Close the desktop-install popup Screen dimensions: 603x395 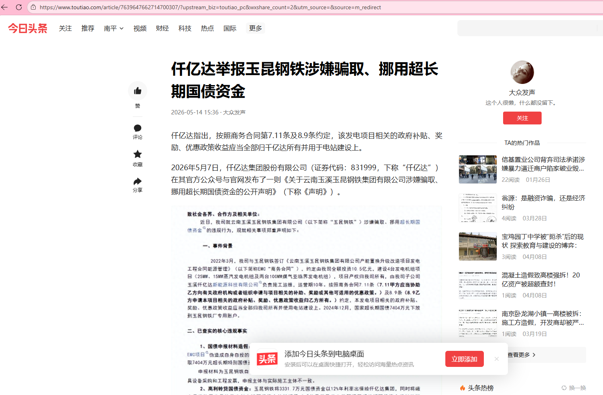point(497,359)
